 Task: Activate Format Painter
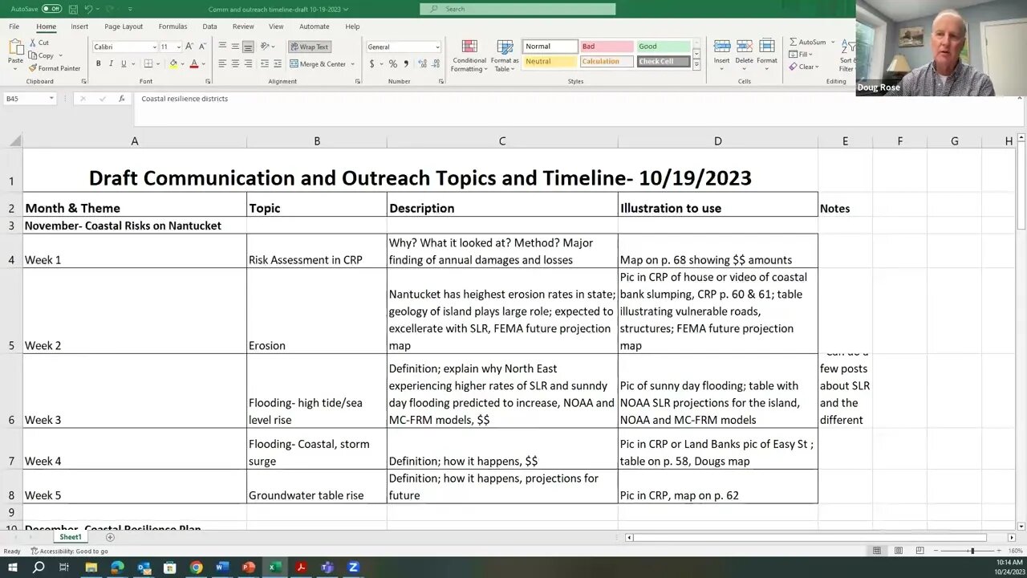[x=55, y=68]
